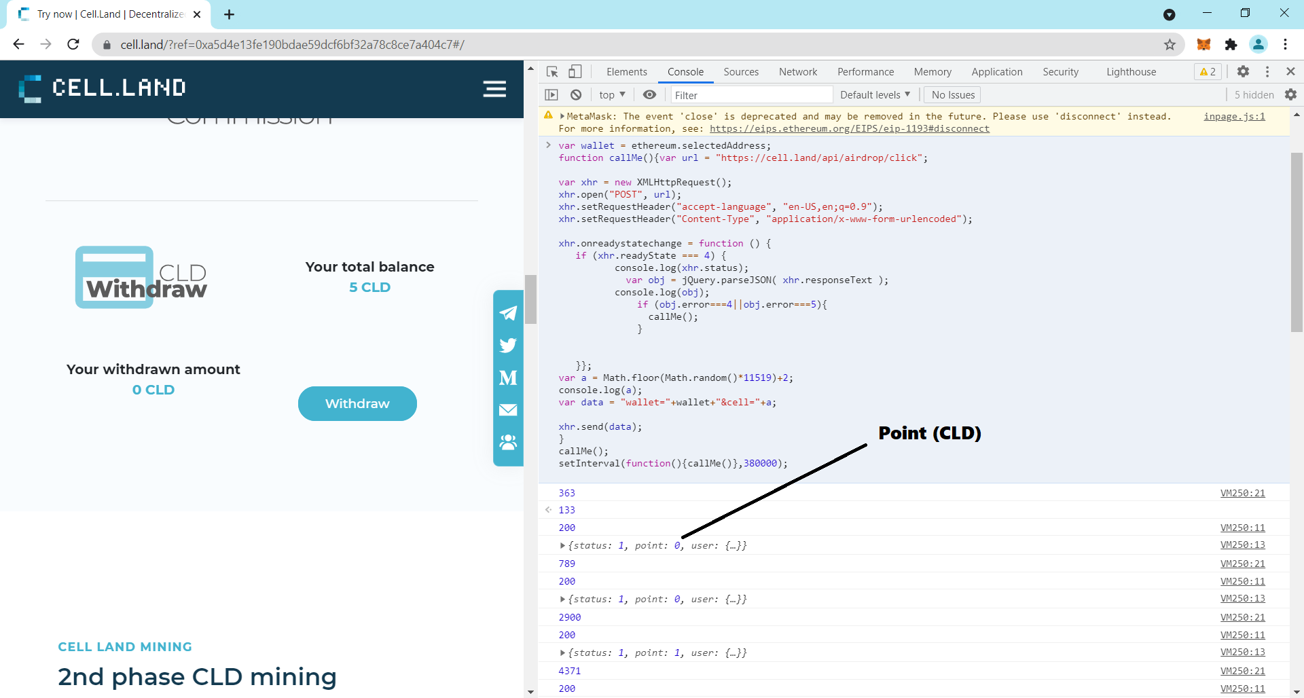Click the browser address bar URL
This screenshot has width=1304, height=698.
292,45
